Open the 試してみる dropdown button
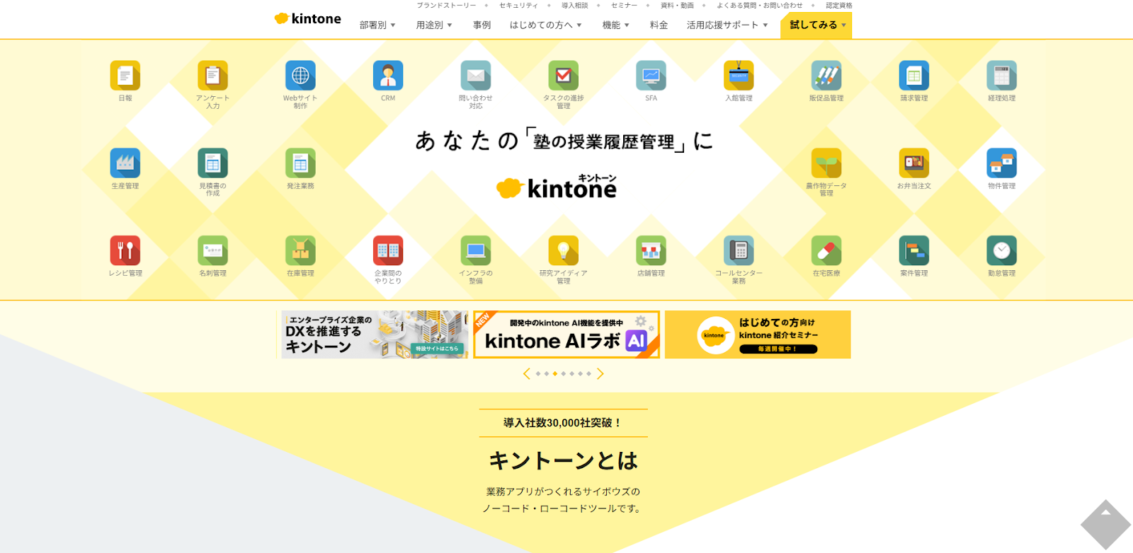Viewport: 1133px width, 553px height. tap(816, 25)
